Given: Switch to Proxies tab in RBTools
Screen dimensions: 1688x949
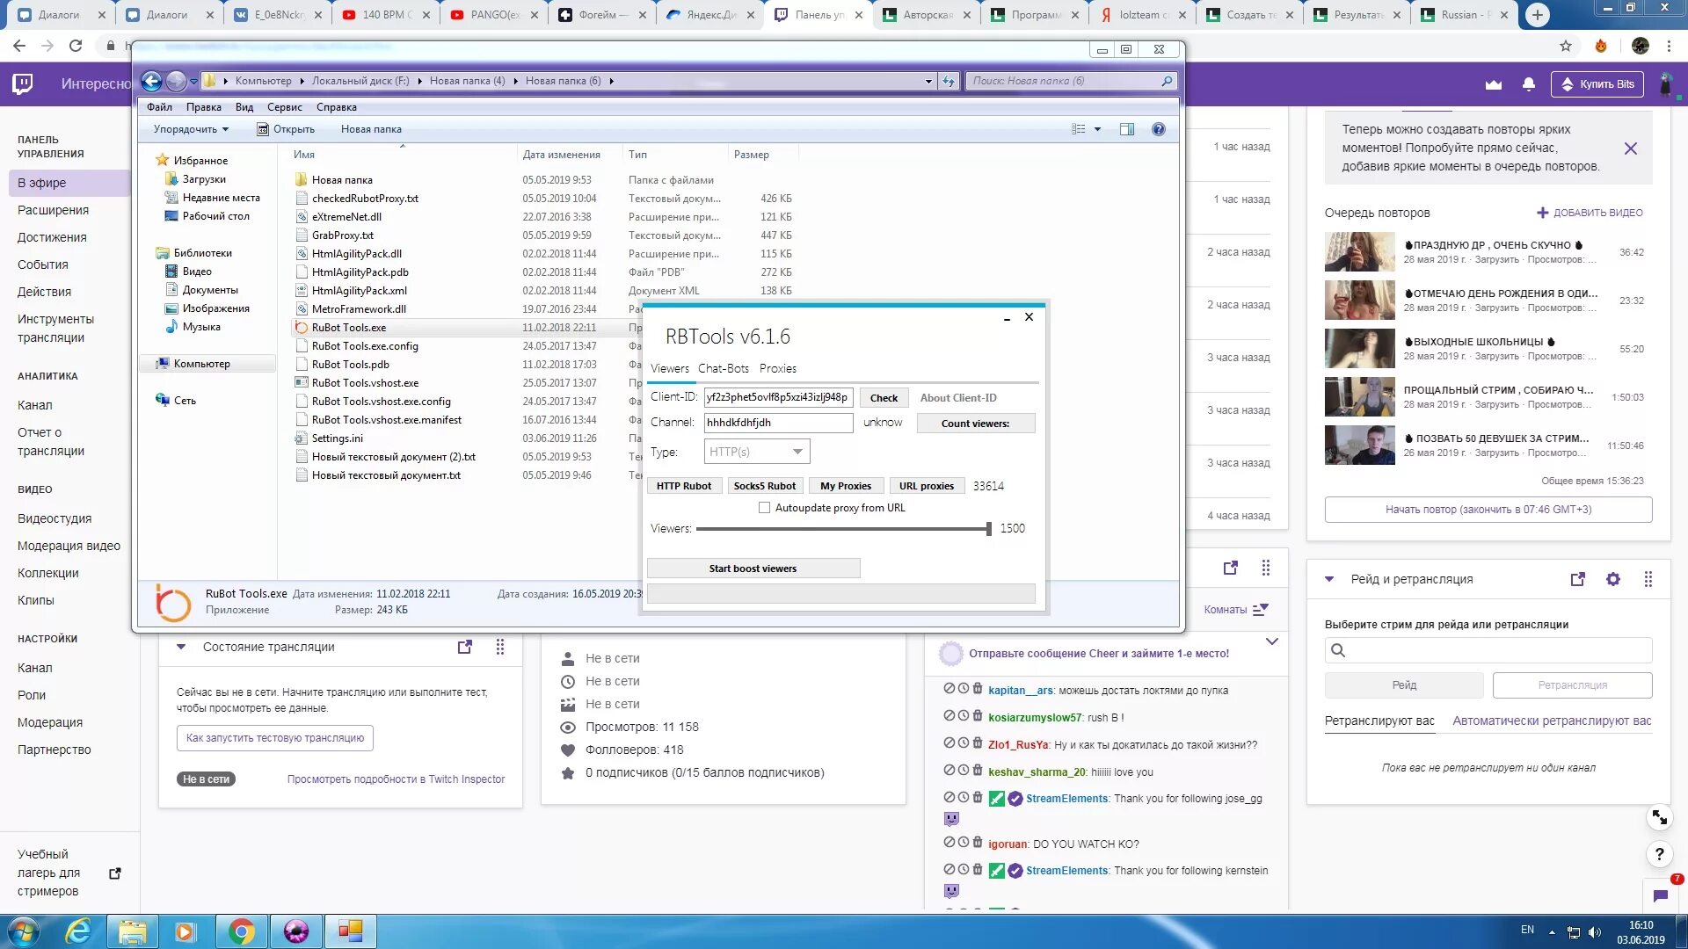Looking at the screenshot, I should 778,368.
